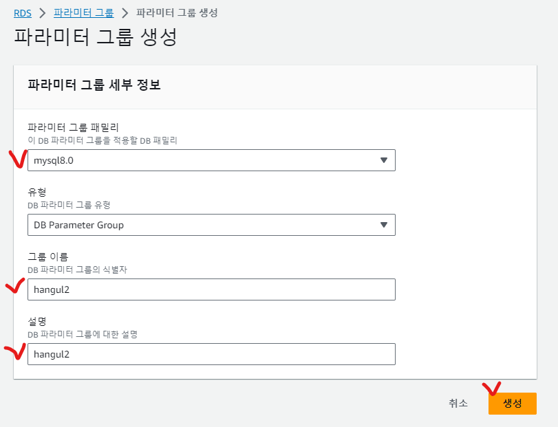This screenshot has width=558, height=427.
Task: Click the 파라미터 그룹 생성 breadcrumb text
Action: tap(178, 13)
